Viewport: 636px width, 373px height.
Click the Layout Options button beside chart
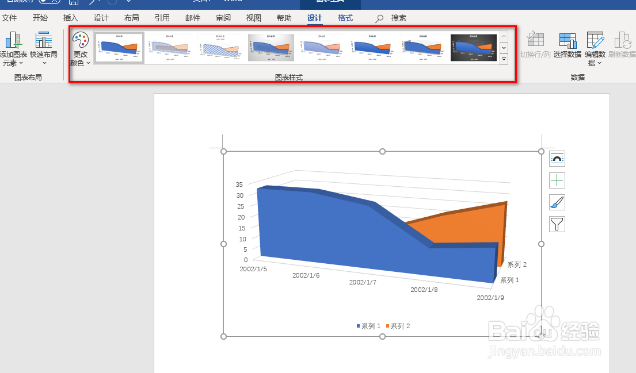[x=557, y=159]
